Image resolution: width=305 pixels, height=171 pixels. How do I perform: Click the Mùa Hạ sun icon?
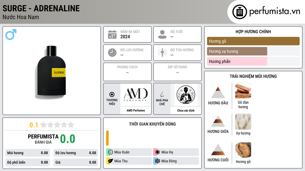(x=157, y=152)
